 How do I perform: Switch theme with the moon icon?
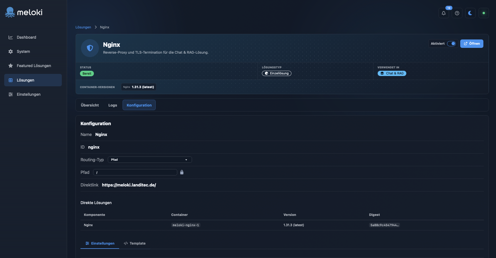coord(470,13)
